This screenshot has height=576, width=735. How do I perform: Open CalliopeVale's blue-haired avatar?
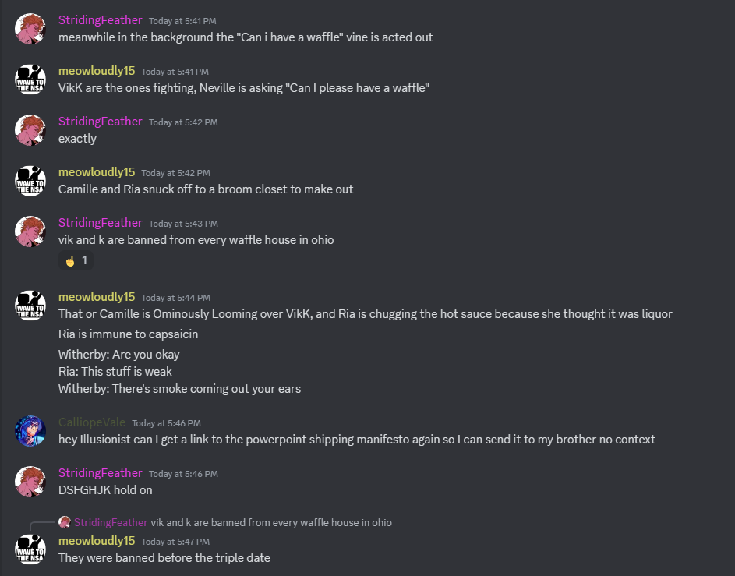point(30,431)
